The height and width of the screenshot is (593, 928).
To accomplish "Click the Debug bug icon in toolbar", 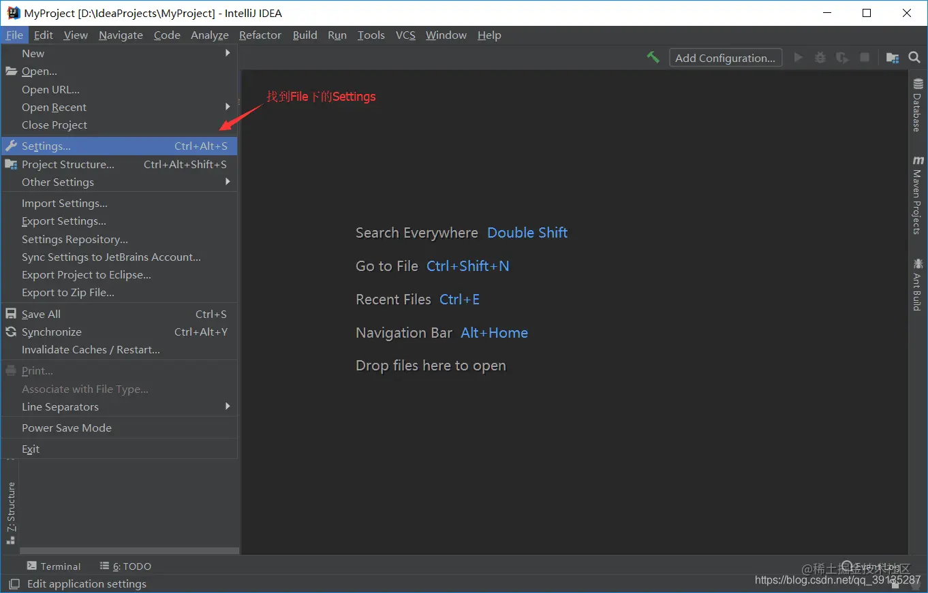I will (x=820, y=58).
